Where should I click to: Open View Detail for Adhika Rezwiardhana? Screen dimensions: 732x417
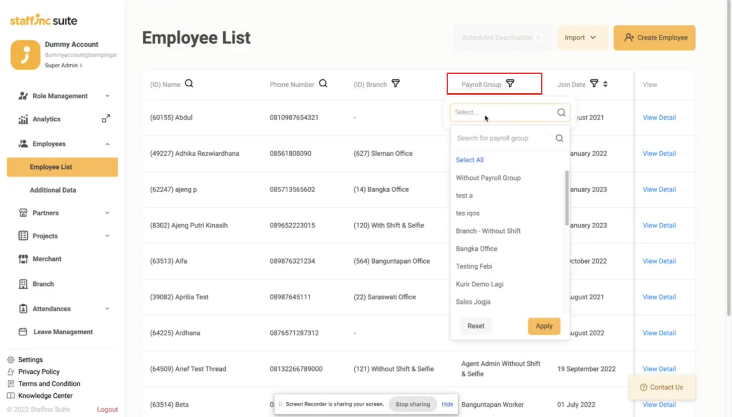pos(659,153)
